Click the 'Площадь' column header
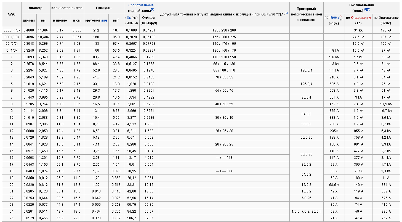Image resolution: width=402 pixels, height=222 pixels. click(104, 8)
